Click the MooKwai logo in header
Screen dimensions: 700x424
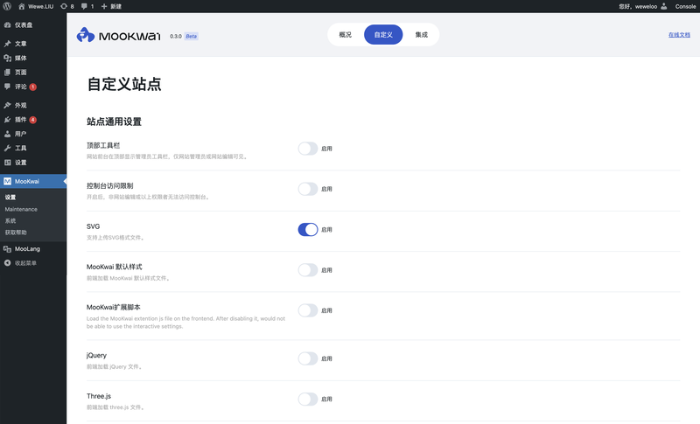[118, 35]
